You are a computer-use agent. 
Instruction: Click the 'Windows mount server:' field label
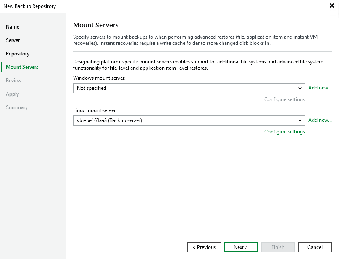(99, 78)
